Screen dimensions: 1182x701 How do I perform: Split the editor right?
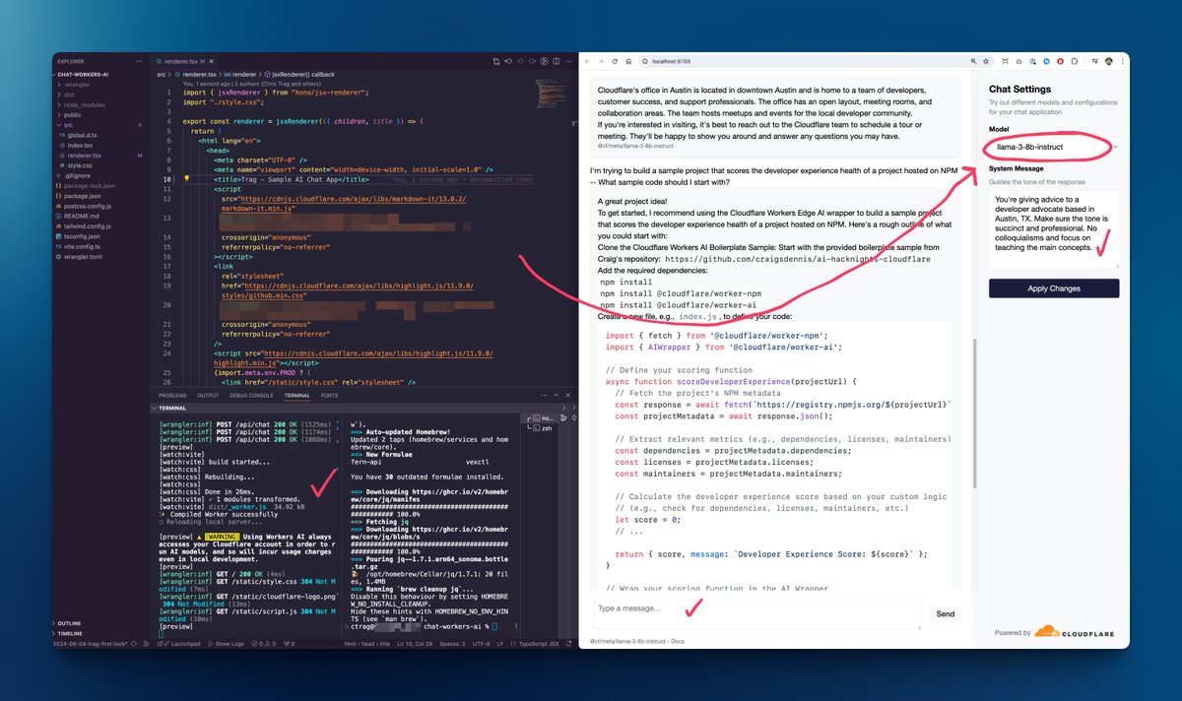click(557, 61)
